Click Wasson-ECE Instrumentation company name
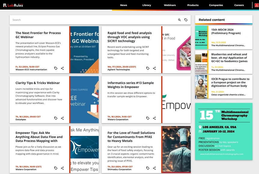The width and height of the screenshot is (259, 174). (31, 70)
